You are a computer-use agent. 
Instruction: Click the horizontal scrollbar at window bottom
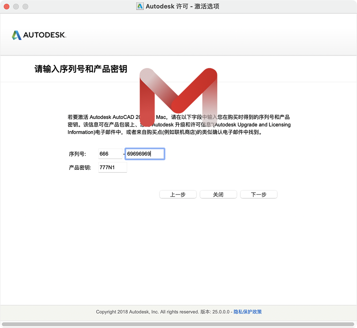pyautogui.click(x=178, y=324)
